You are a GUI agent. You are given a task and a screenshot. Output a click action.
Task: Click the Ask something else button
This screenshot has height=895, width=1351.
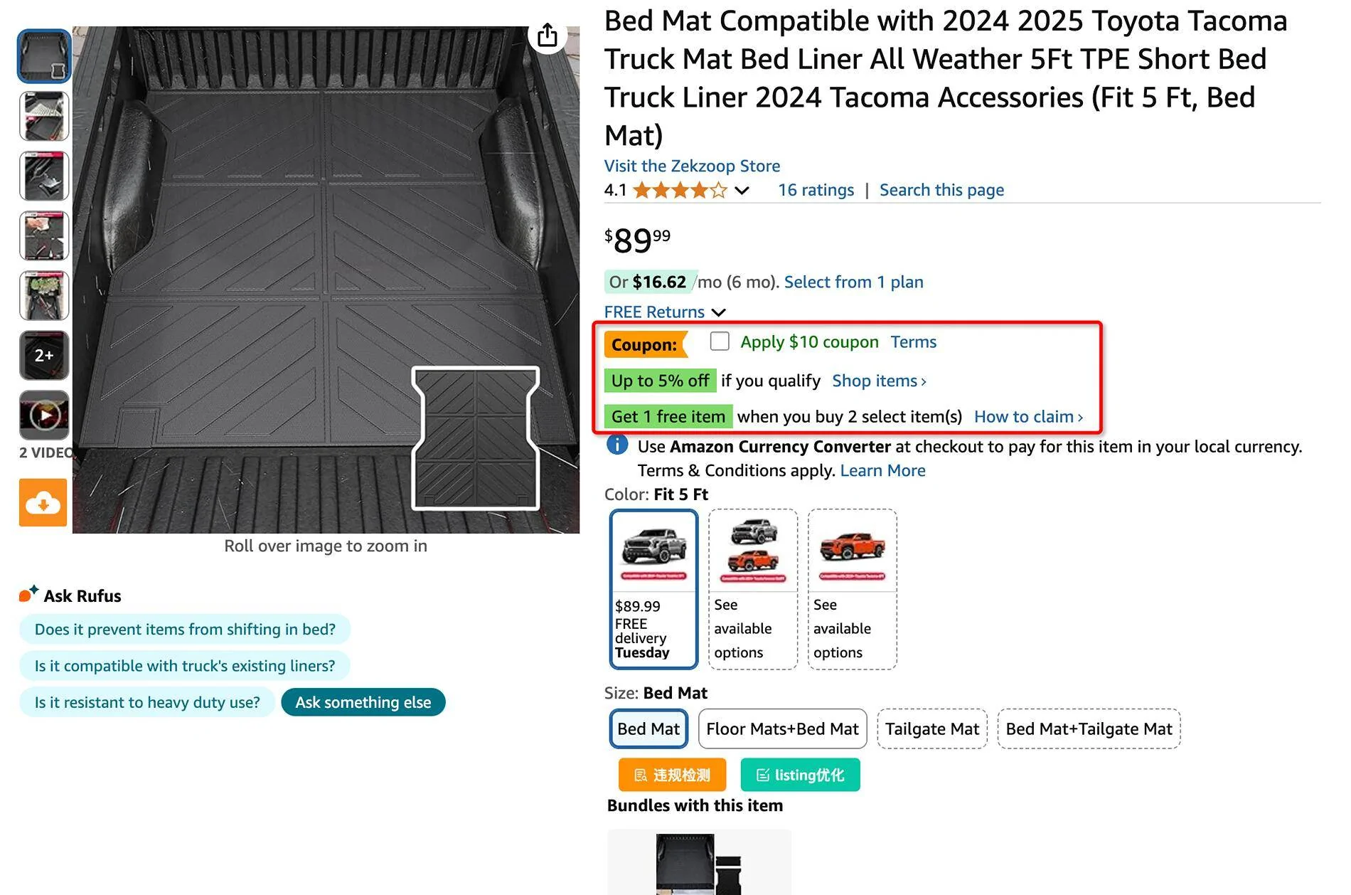coord(363,702)
